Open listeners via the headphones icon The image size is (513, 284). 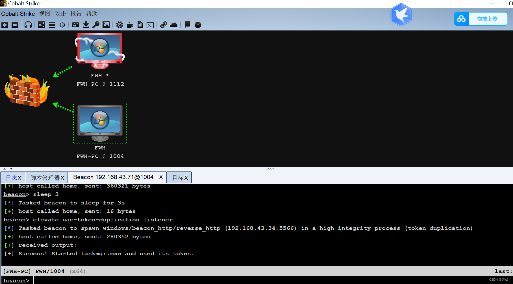(x=28, y=25)
